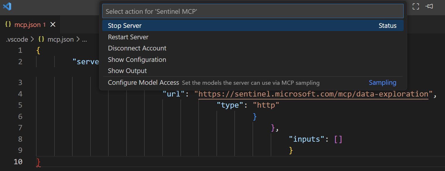
Task: Open Configure Model Access option
Action: coord(143,82)
